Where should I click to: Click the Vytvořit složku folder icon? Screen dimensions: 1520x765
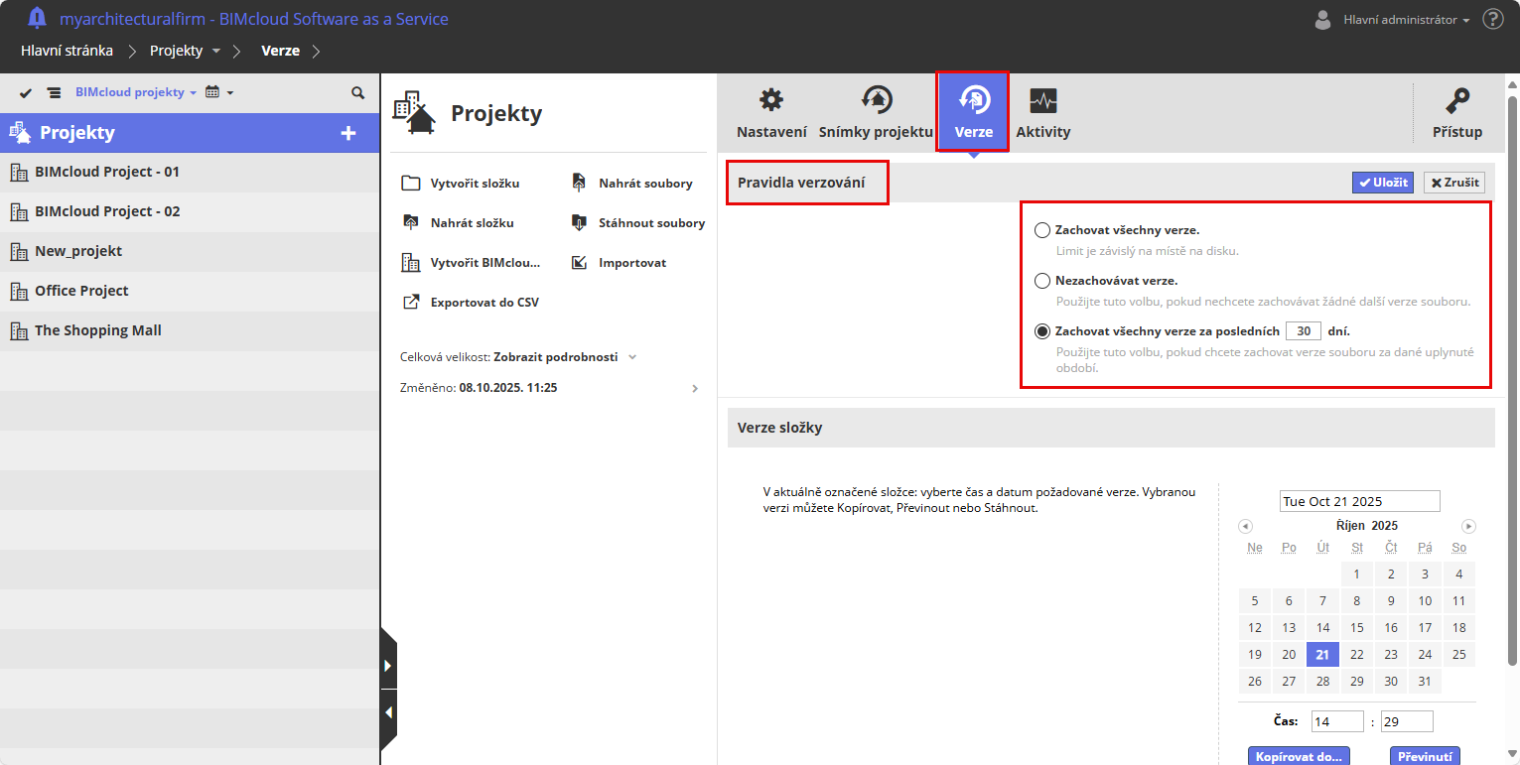point(410,183)
